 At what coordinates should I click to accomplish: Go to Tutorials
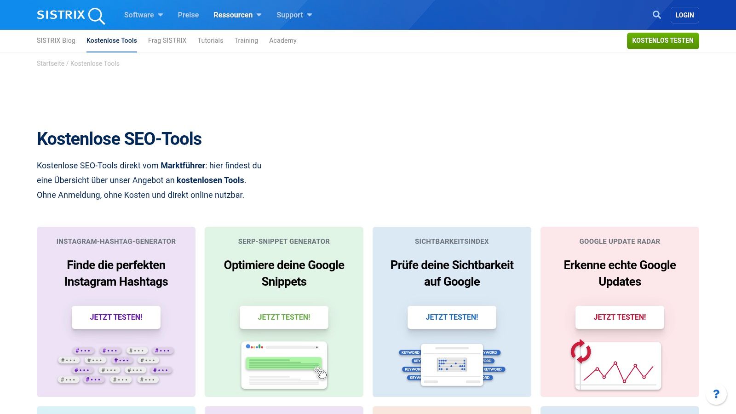click(210, 40)
